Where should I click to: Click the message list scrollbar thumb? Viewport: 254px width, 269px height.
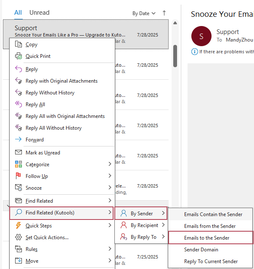tap(175, 56)
